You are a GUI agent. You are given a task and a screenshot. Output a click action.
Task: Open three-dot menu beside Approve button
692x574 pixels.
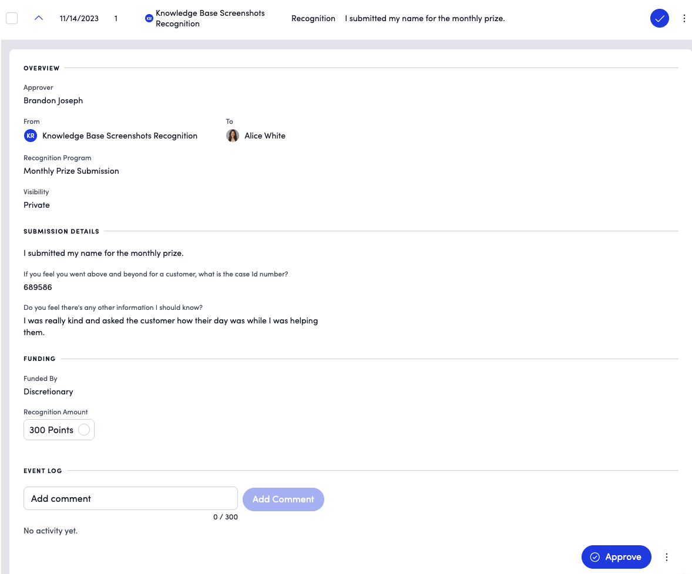[666, 557]
